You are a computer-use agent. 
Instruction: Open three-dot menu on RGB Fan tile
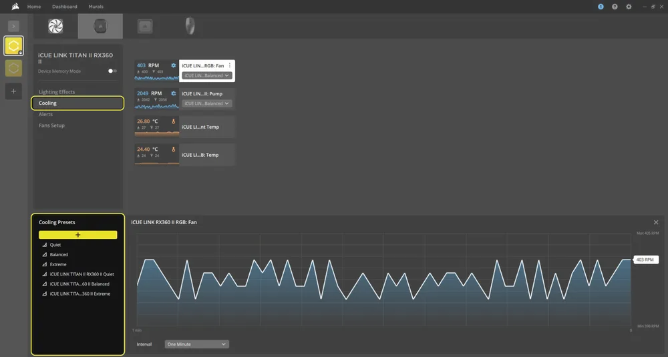230,65
